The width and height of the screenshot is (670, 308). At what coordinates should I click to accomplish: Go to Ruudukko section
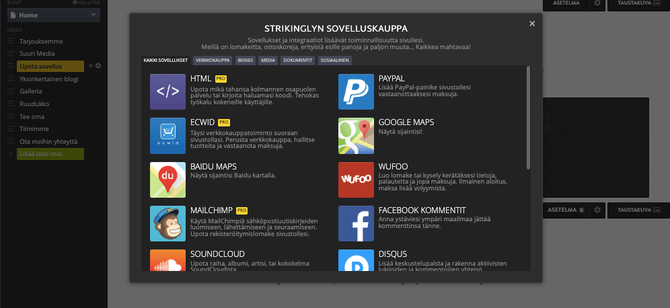tap(34, 104)
